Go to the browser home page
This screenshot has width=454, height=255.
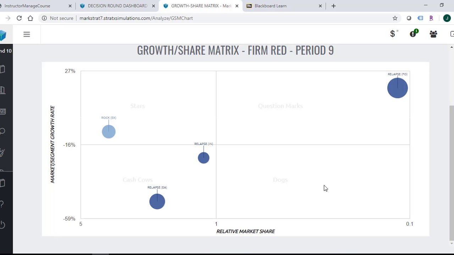pos(31,18)
